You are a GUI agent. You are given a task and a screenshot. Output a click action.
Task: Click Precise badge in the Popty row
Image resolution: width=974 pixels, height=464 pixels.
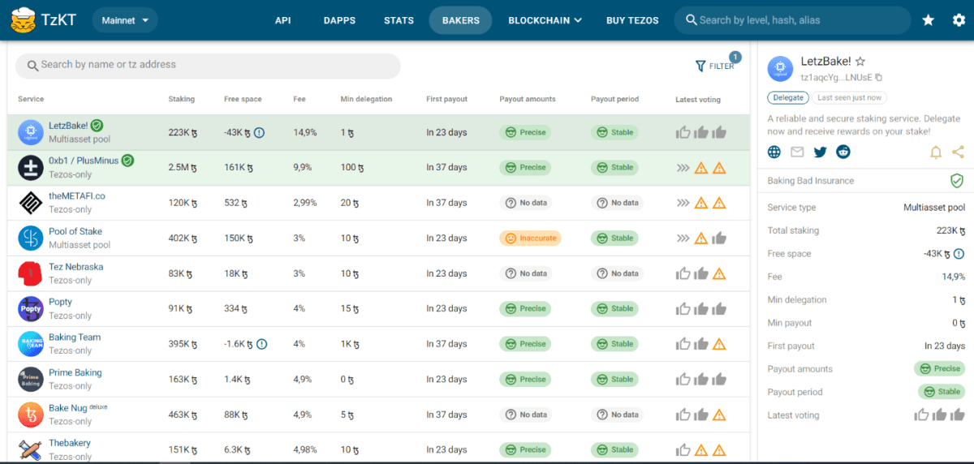pos(525,308)
